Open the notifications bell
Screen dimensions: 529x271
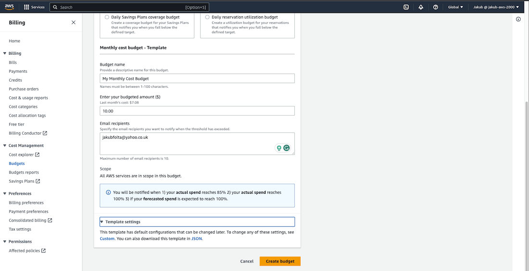[x=421, y=7]
